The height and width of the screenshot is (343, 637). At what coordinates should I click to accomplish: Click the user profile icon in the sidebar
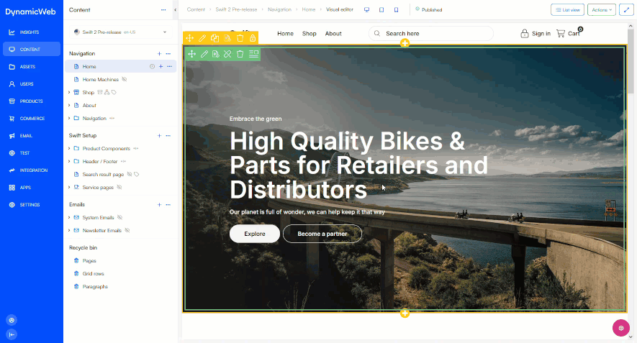click(12, 320)
